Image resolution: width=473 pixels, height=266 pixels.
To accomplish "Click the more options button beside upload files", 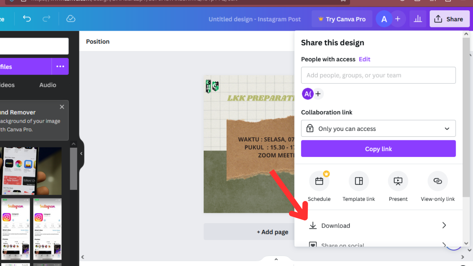I will tap(60, 66).
